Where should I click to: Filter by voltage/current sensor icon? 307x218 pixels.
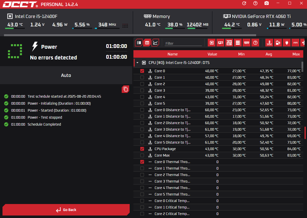click(296, 43)
